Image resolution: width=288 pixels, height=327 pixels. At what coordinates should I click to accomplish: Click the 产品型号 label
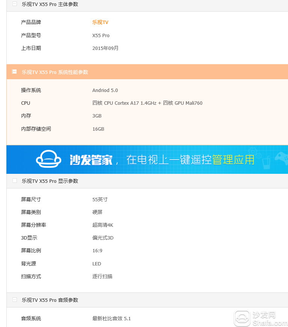click(x=31, y=35)
